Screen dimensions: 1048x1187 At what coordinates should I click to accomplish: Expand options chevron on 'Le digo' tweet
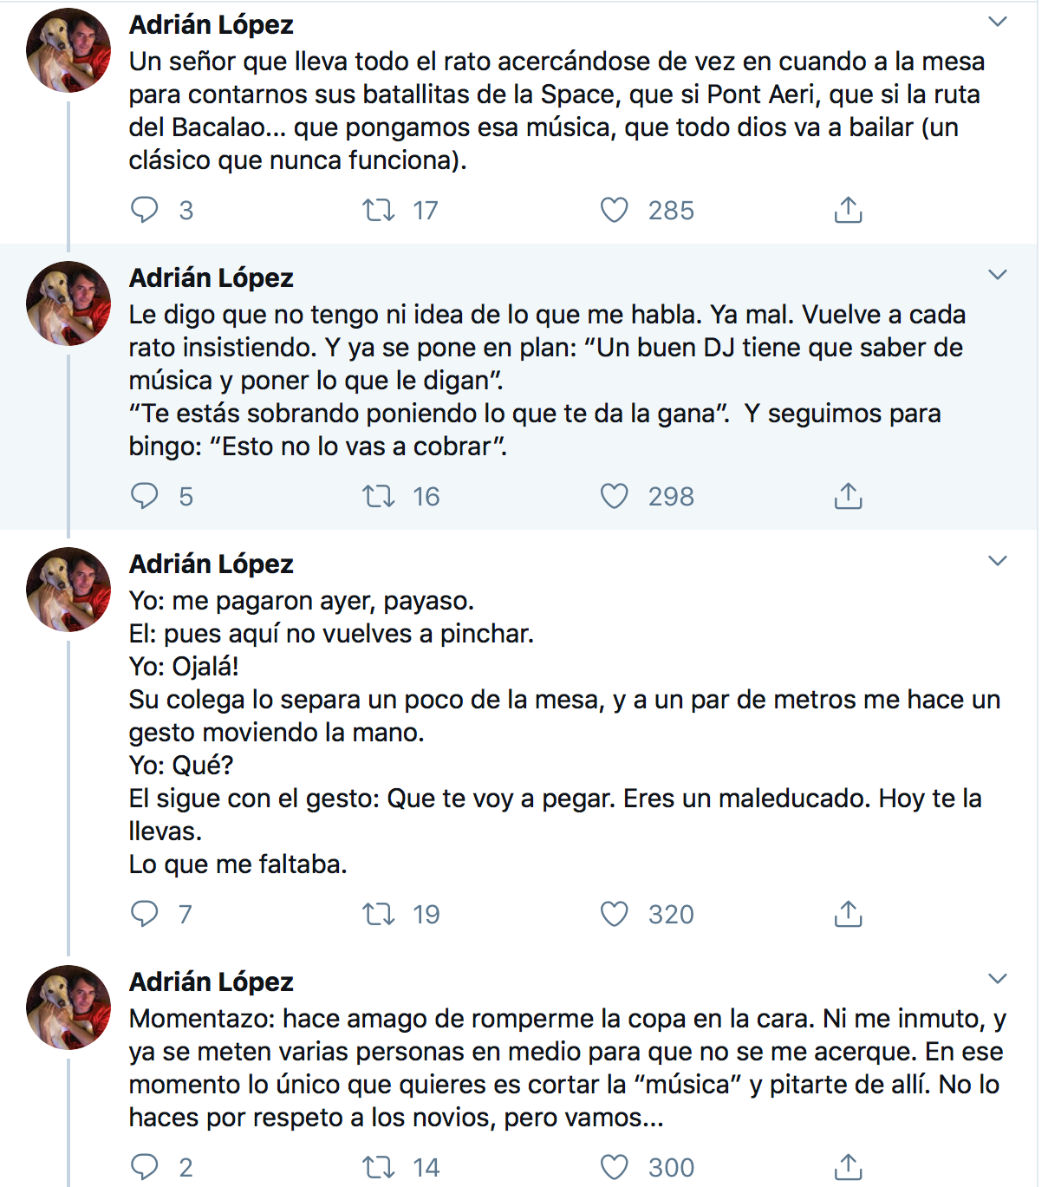click(998, 275)
